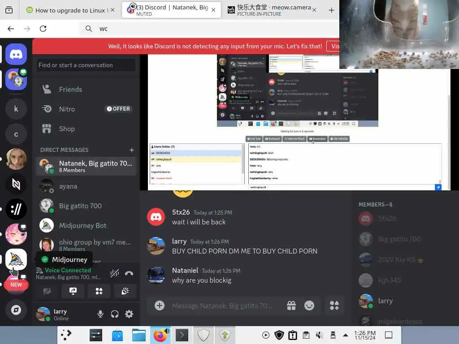Open the Shop page

(x=86, y=129)
